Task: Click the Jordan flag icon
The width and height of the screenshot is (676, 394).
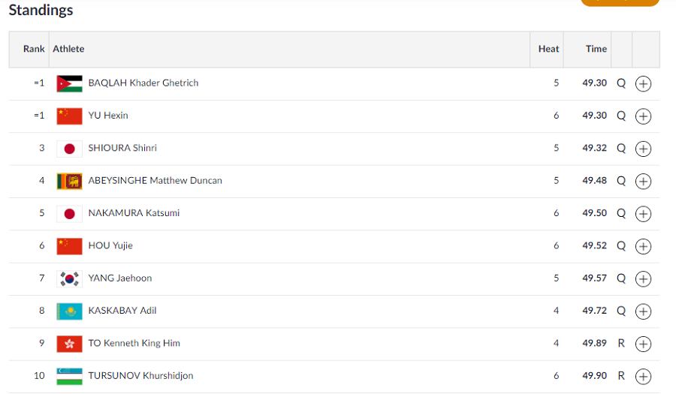Action: pos(69,83)
